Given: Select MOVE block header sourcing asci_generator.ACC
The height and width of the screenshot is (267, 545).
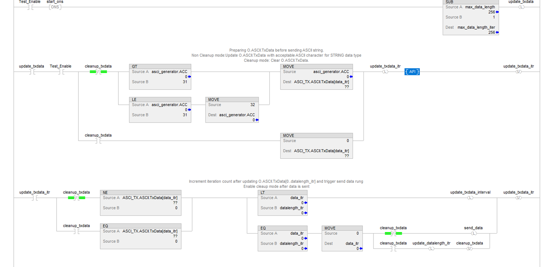Looking at the screenshot, I should tap(316, 66).
